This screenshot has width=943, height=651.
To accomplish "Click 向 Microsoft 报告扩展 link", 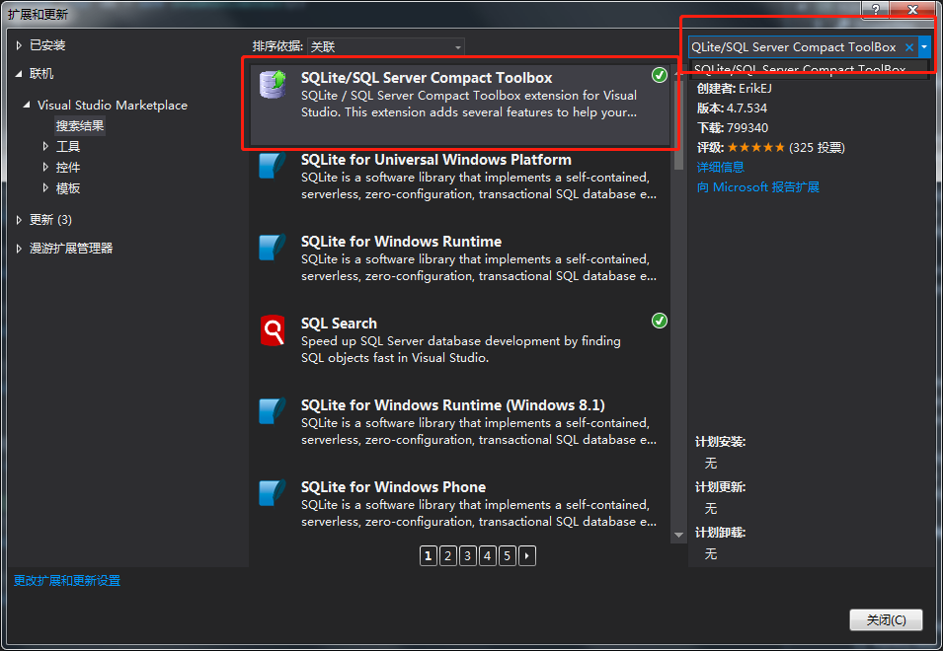I will pos(757,186).
